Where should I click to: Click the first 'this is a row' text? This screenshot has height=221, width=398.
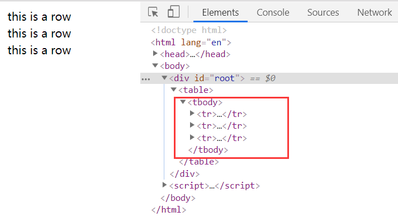click(x=39, y=17)
